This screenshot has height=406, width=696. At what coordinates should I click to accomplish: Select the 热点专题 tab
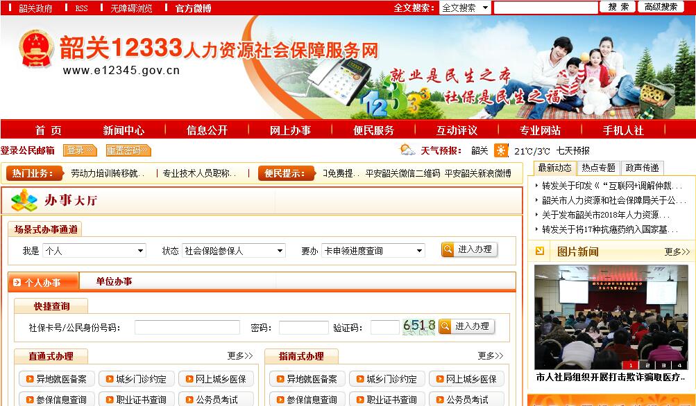point(598,168)
